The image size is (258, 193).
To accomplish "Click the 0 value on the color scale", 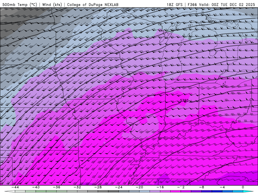I will pos(243,187).
